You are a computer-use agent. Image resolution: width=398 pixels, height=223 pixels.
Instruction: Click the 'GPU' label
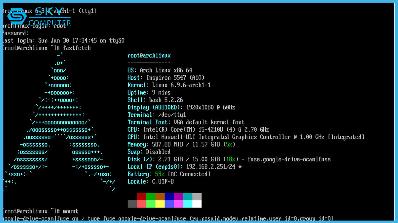tap(132, 137)
